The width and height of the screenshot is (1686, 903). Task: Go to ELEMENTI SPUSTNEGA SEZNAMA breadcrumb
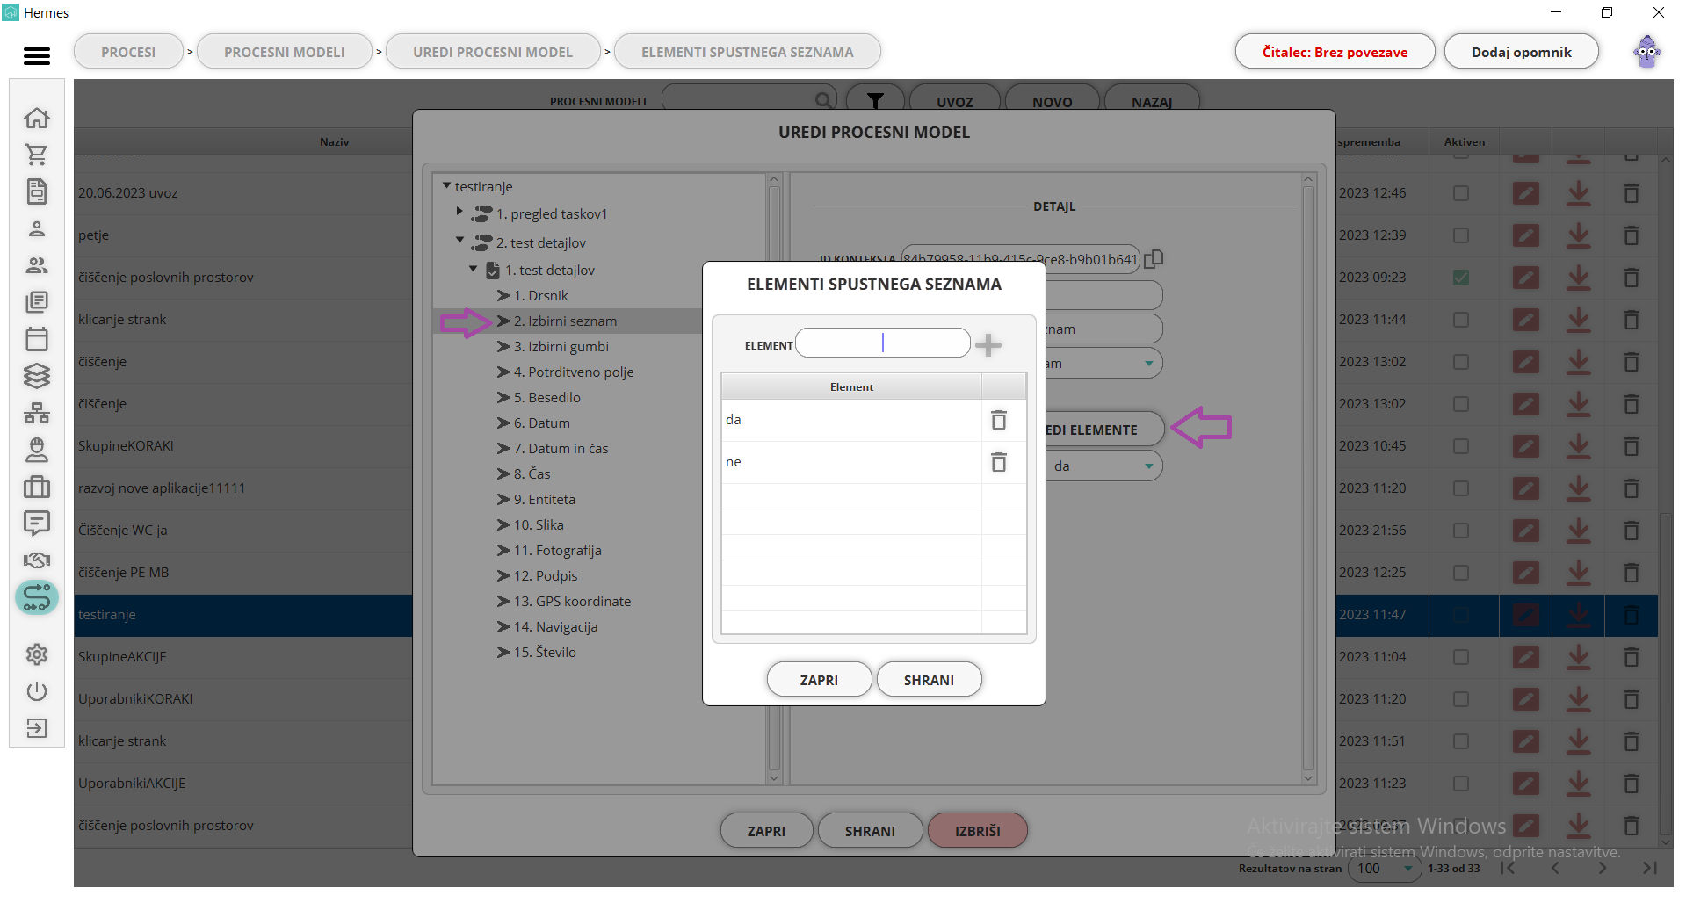click(748, 52)
